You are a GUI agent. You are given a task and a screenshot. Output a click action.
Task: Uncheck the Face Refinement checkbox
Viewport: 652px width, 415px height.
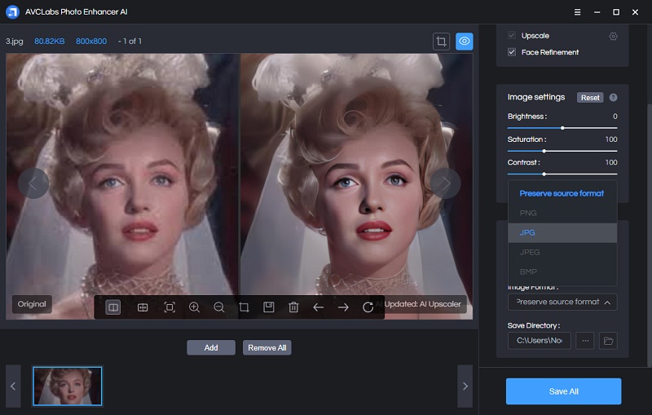[512, 52]
